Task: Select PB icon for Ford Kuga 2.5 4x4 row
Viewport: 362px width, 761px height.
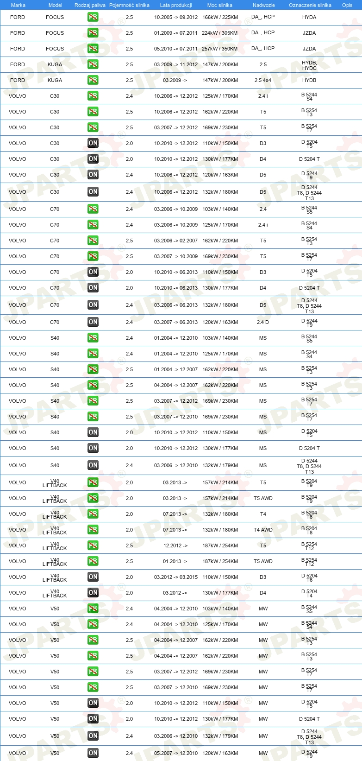Action: [93, 80]
